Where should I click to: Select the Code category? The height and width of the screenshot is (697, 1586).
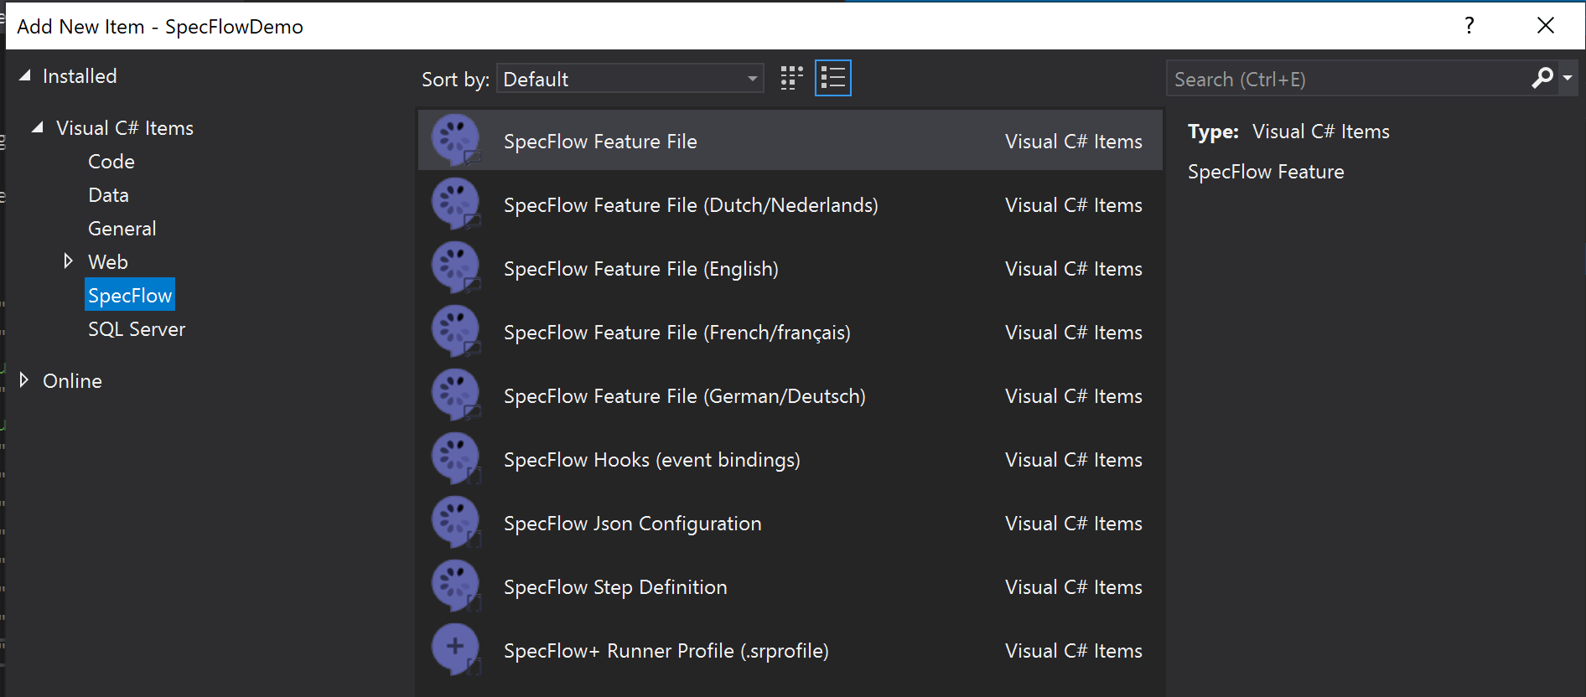(111, 162)
